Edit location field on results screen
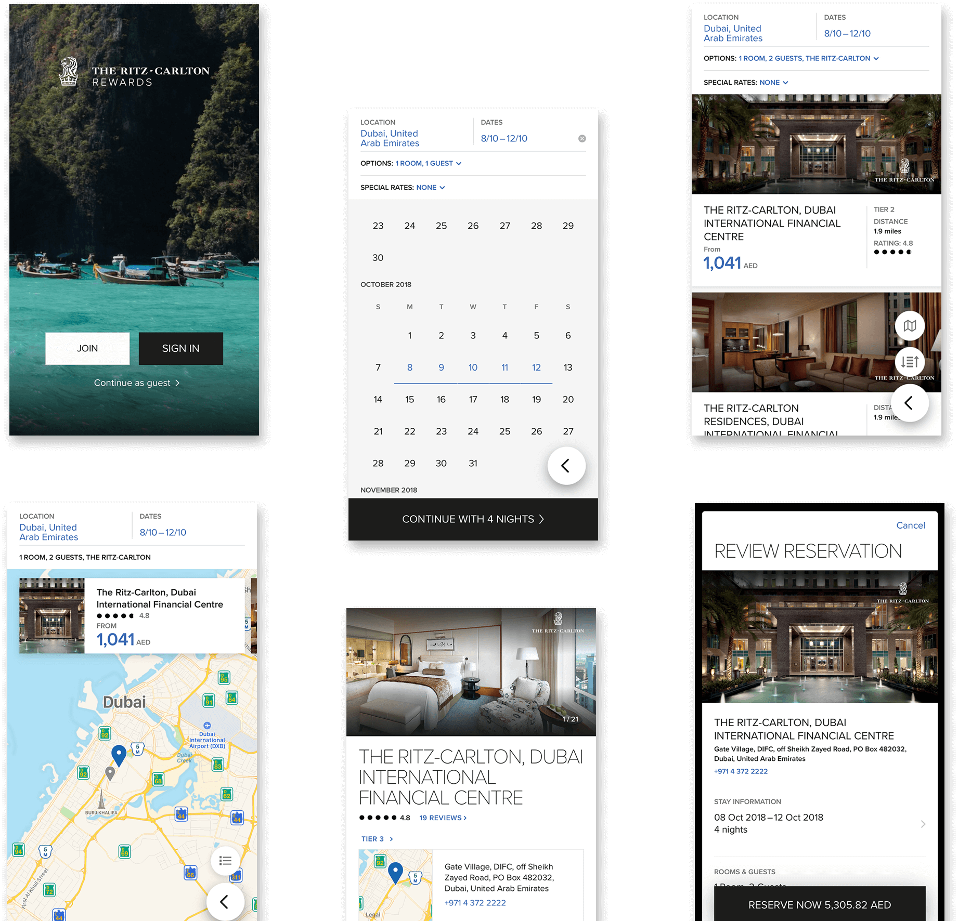This screenshot has height=921, width=958. coord(733,33)
